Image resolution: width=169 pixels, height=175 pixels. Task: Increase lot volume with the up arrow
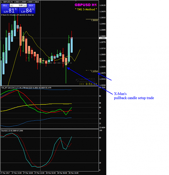tap(25, 5)
